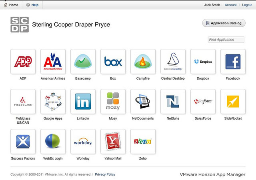Click the Jack Smith user name
Viewport: 256px width, 180px height.
[x=212, y=5]
